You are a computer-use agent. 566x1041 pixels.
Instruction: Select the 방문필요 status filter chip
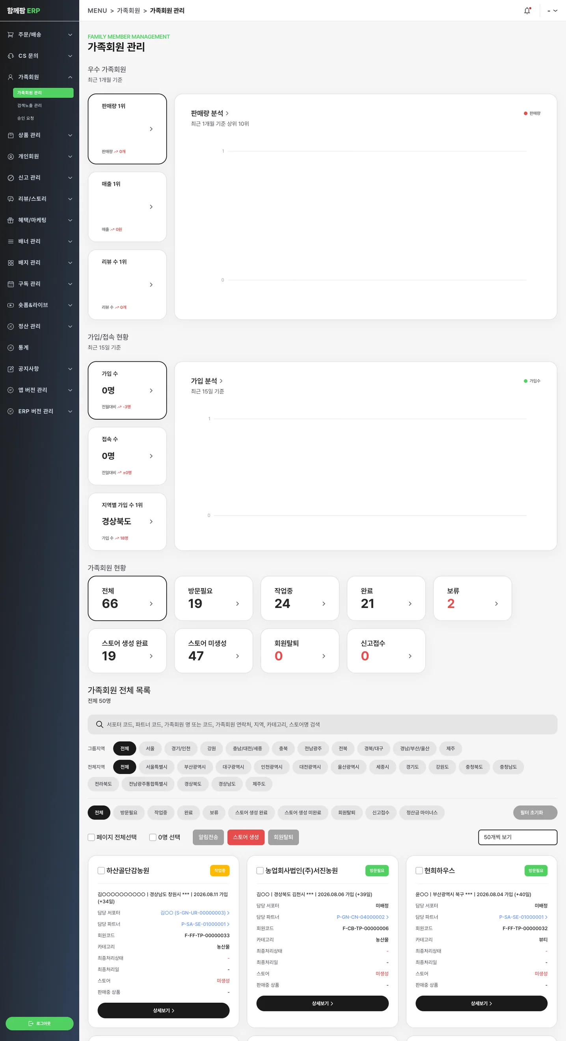(x=129, y=813)
